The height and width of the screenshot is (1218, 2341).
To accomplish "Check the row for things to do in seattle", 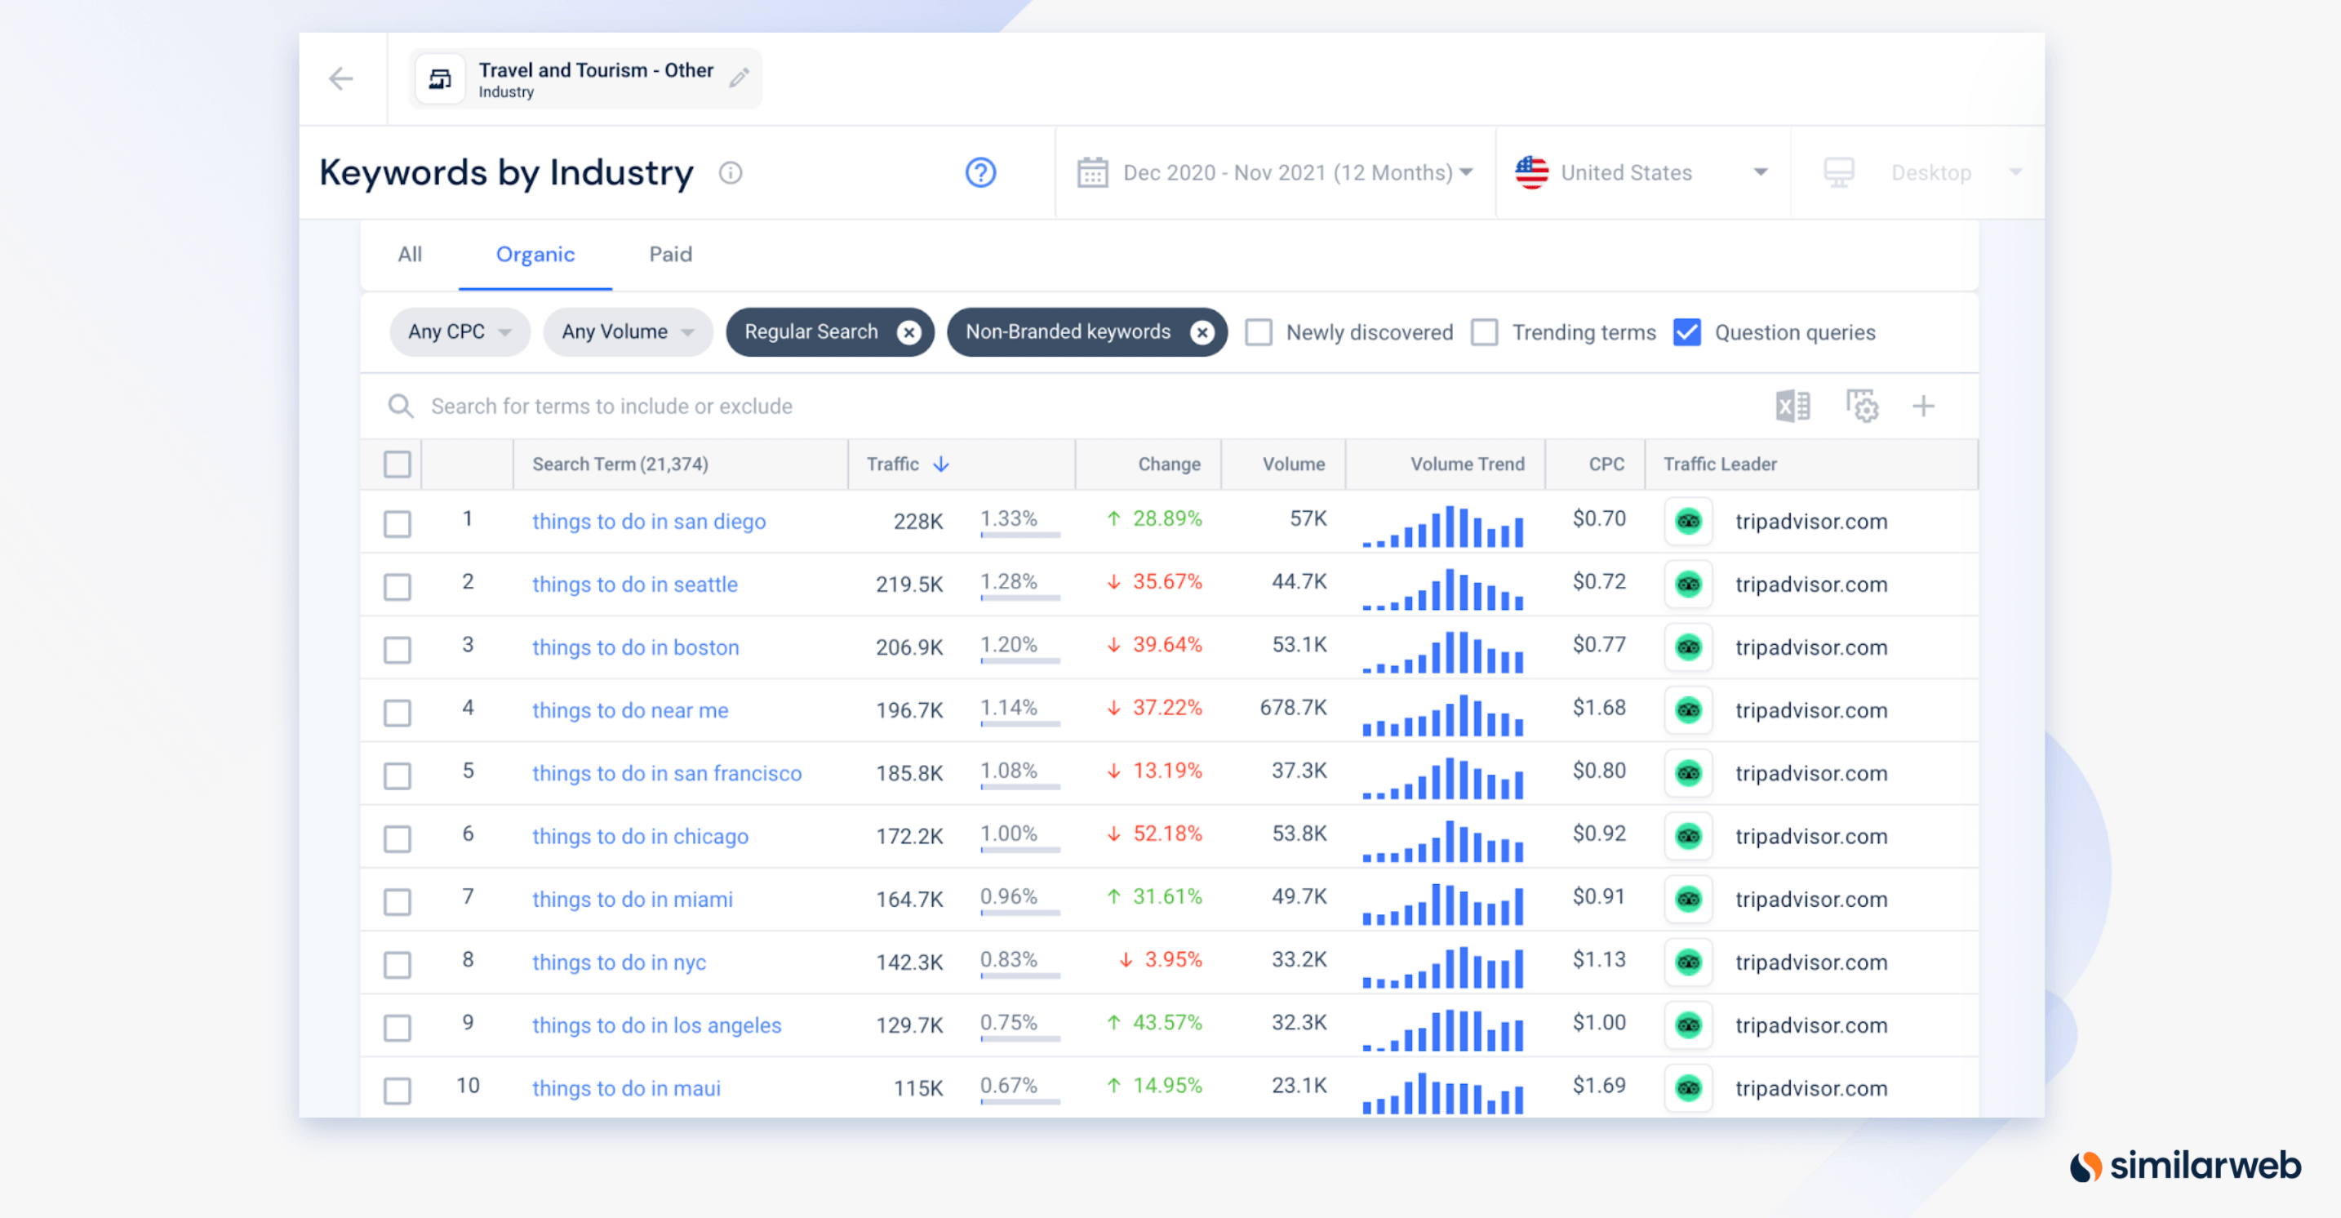I will coord(398,586).
